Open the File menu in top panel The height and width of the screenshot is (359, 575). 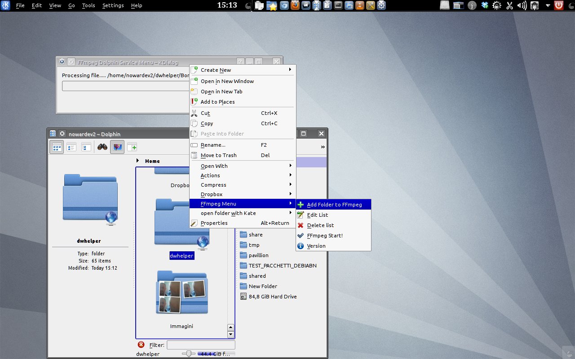pyautogui.click(x=20, y=5)
